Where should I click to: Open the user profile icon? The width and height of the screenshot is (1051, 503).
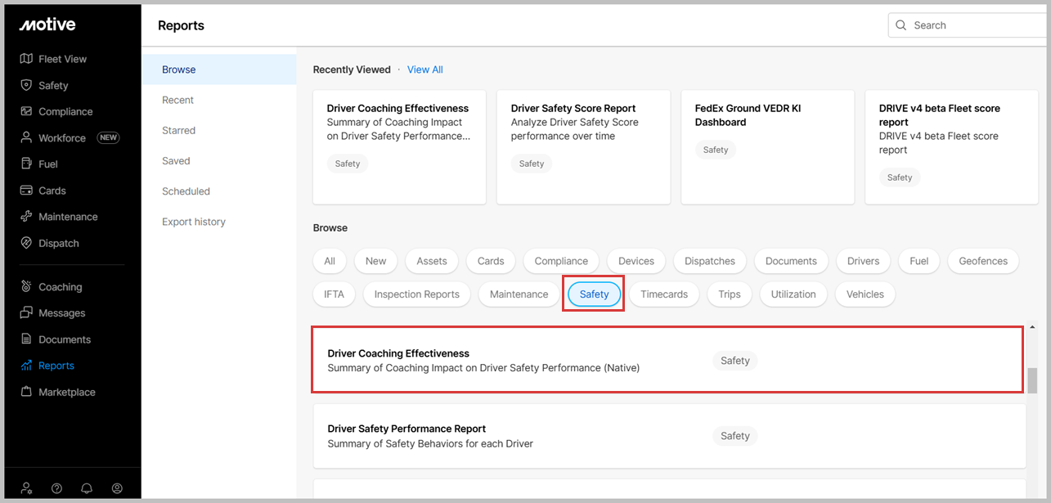[x=117, y=488]
